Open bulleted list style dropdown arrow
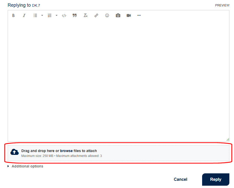Viewport: 234px width, 188px height. click(42, 15)
